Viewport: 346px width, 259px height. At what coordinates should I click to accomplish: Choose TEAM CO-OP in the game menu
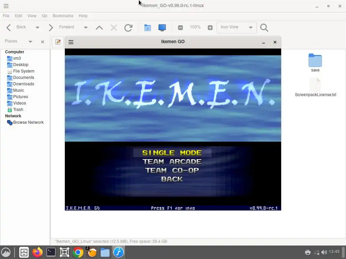tap(172, 170)
